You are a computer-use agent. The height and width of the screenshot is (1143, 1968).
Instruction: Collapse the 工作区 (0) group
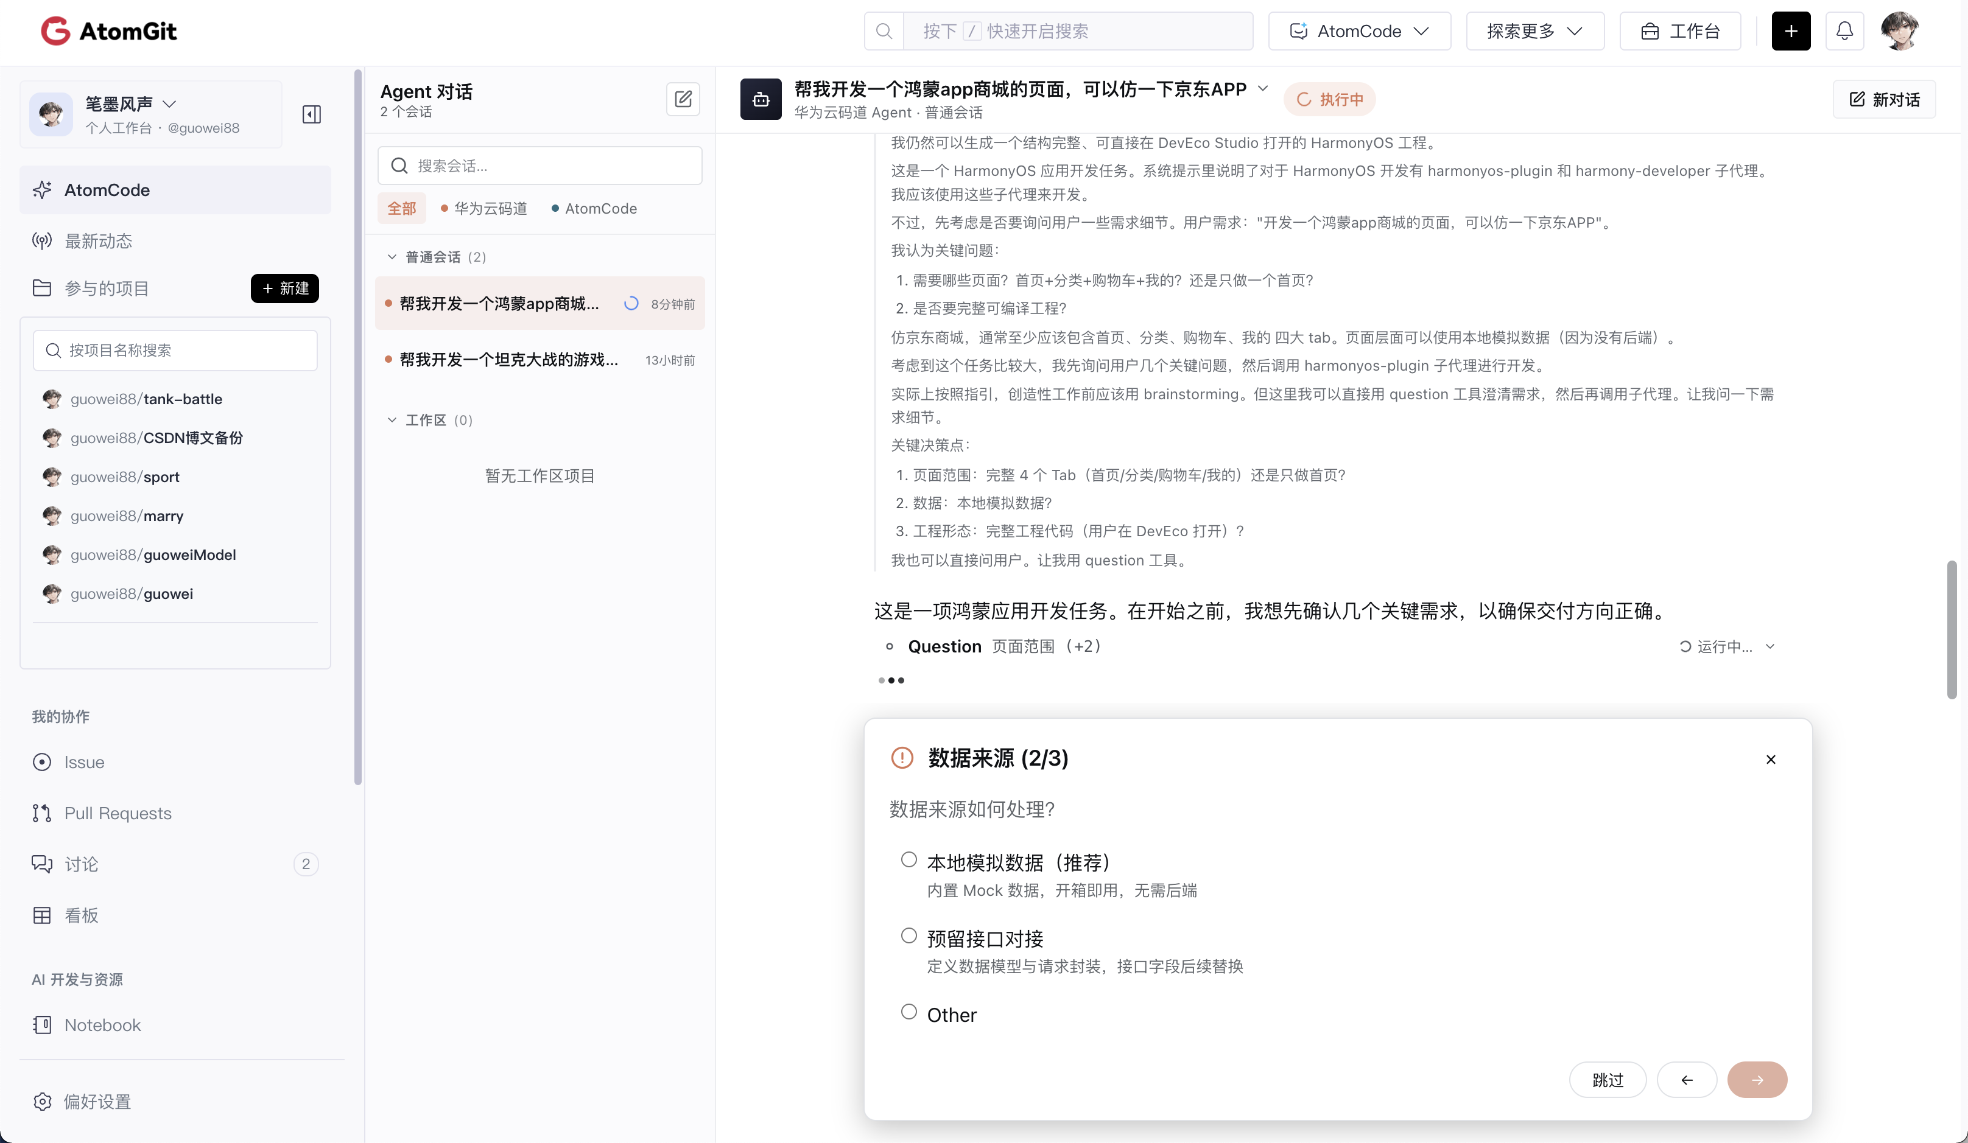coord(392,420)
